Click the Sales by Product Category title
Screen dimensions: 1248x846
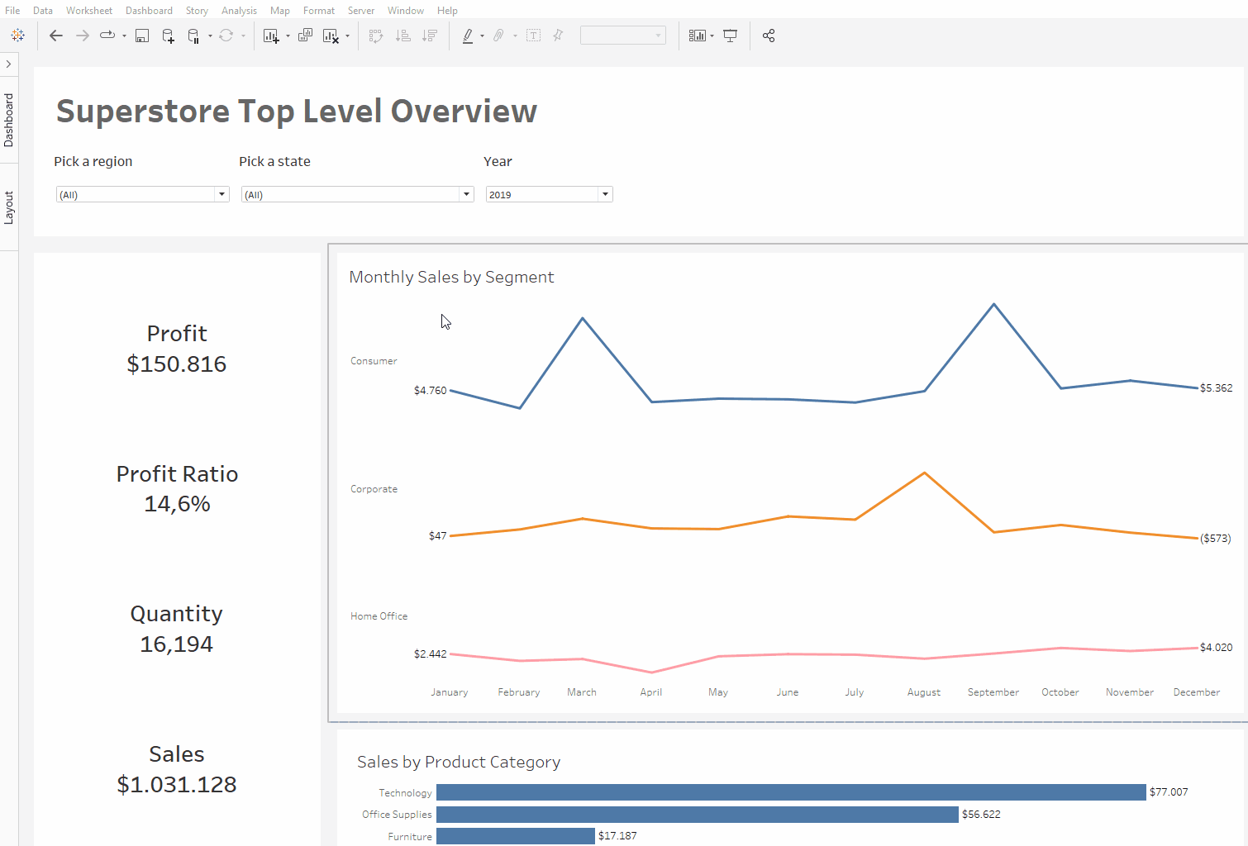459,762
